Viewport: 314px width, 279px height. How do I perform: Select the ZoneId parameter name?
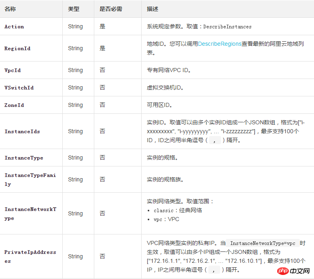[x=14, y=105]
